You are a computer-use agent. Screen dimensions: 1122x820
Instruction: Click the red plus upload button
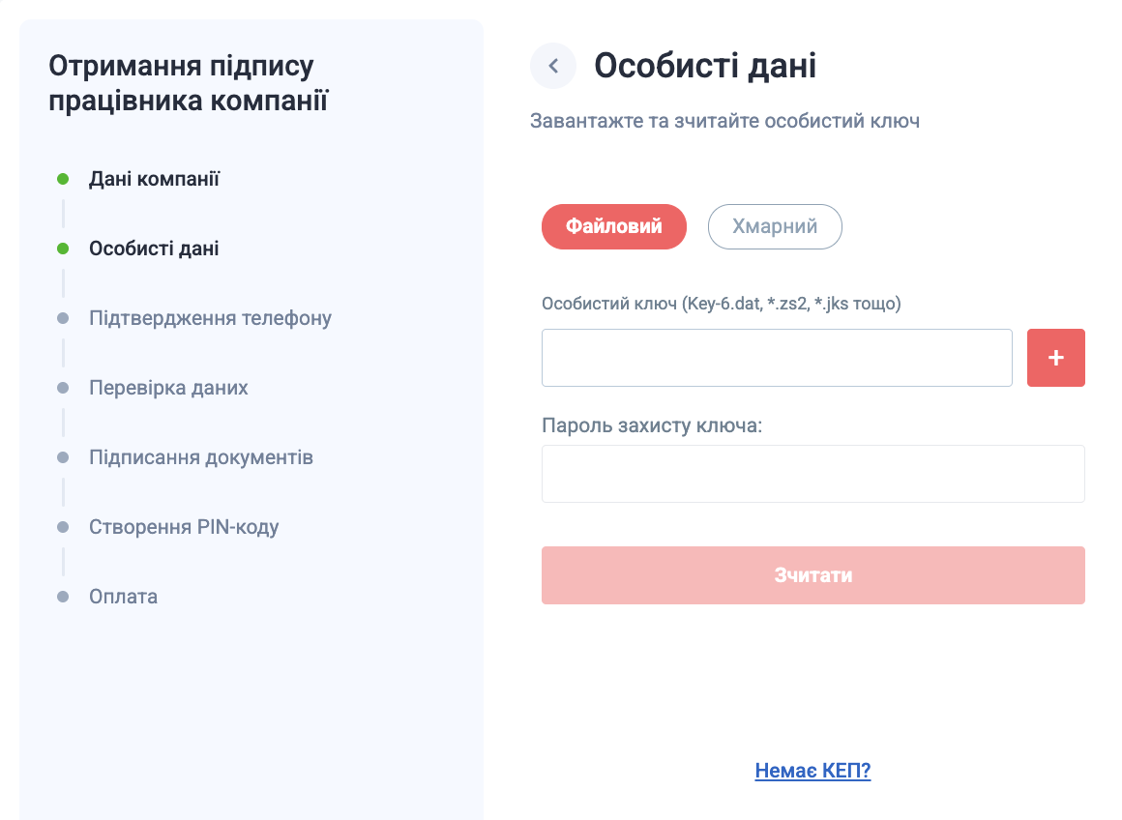coord(1055,358)
